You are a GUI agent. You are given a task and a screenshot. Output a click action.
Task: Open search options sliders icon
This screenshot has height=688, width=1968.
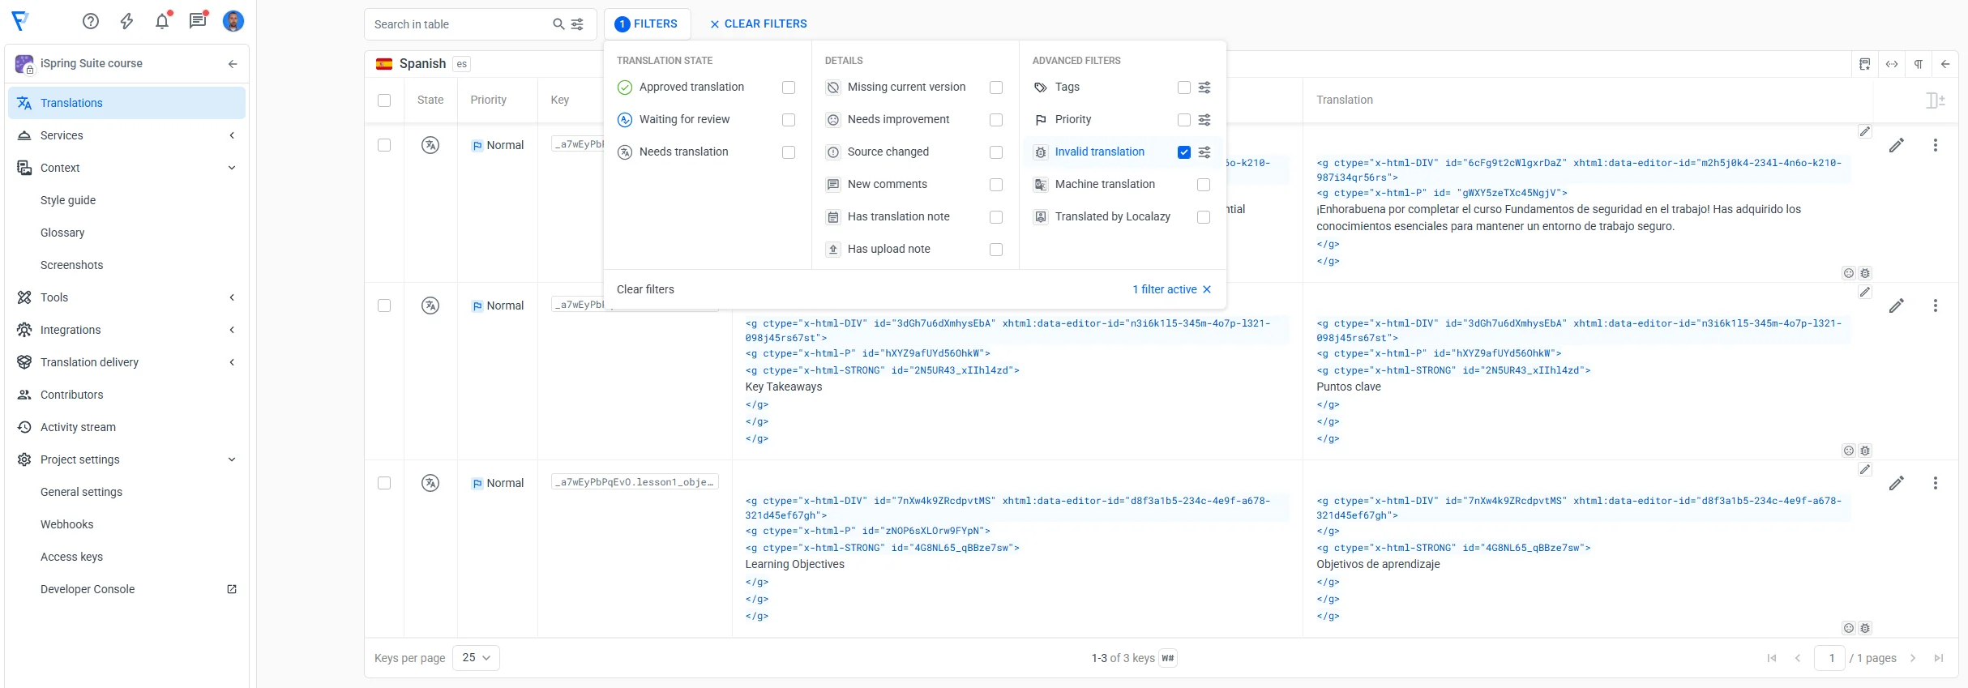pyautogui.click(x=577, y=24)
